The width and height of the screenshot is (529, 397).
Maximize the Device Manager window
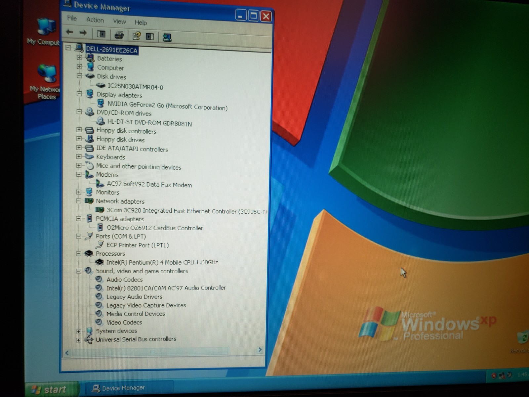253,16
